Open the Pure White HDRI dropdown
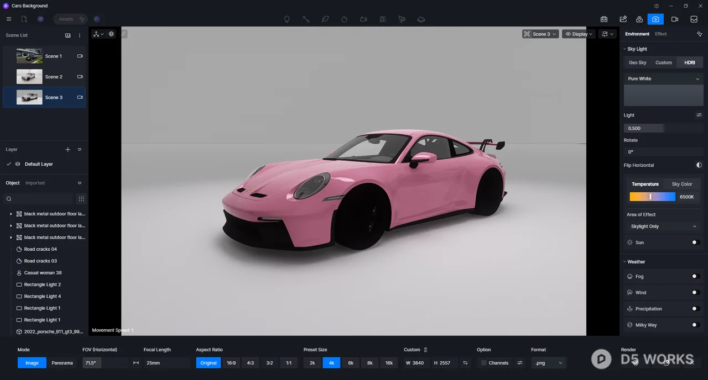The height and width of the screenshot is (380, 708). click(663, 78)
